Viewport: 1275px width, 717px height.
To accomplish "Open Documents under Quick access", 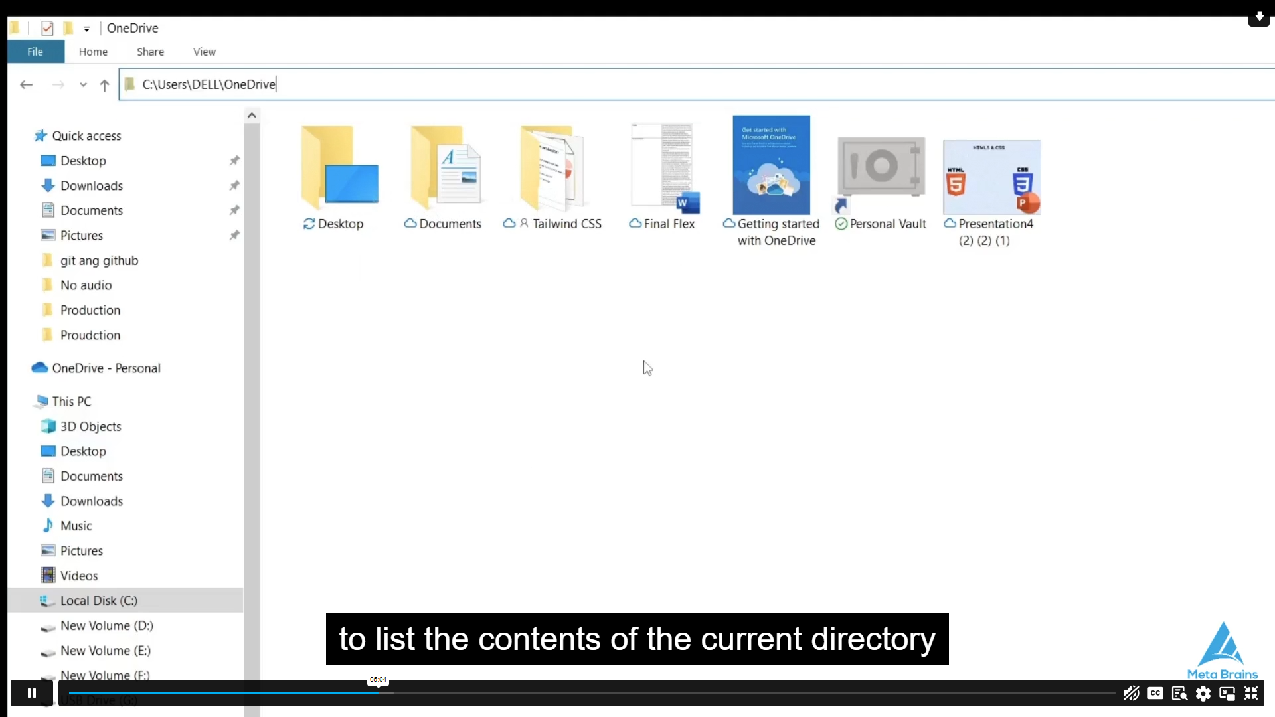I will pyautogui.click(x=82, y=210).
